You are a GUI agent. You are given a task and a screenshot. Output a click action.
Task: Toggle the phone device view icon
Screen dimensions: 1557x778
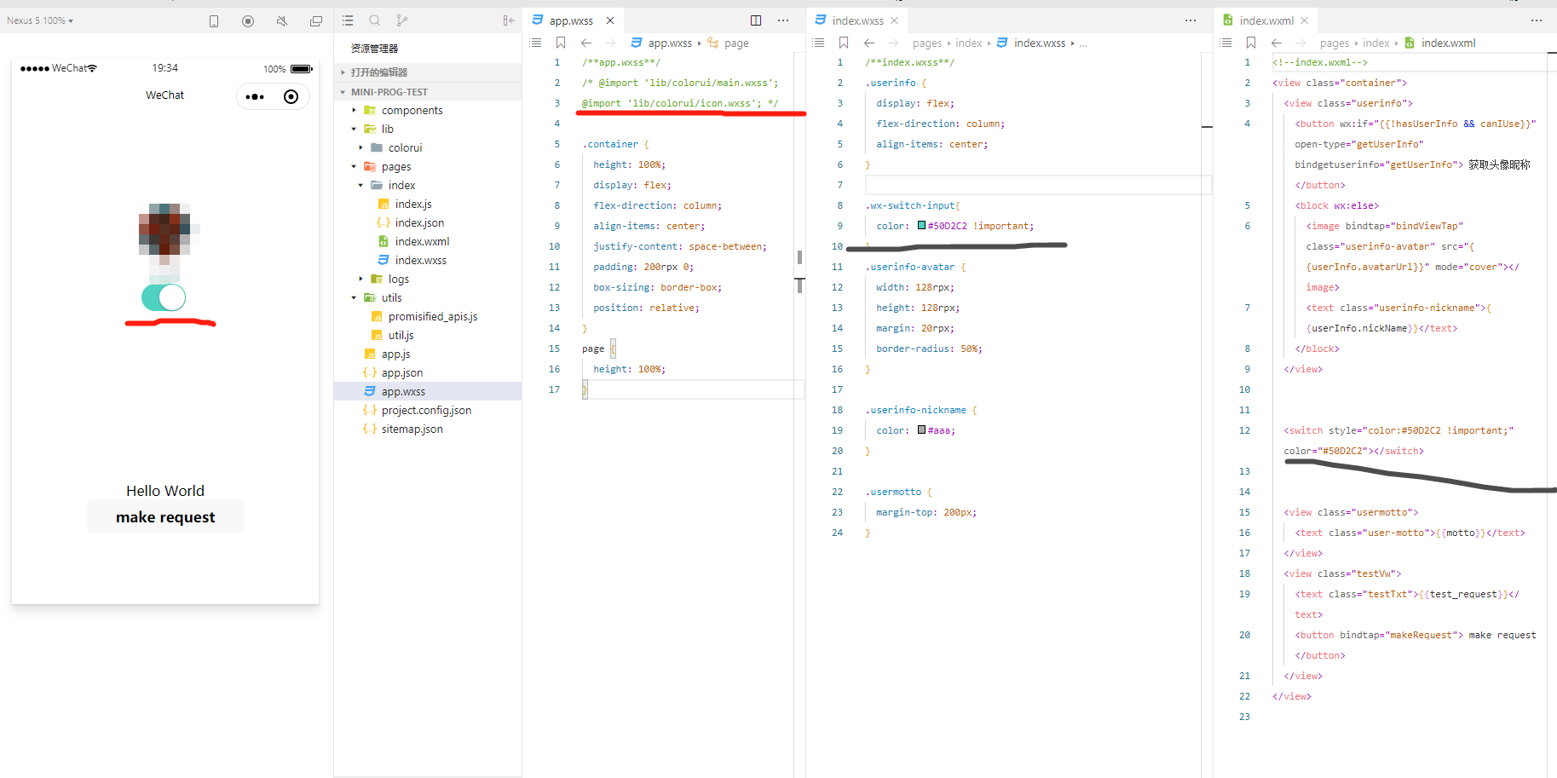pos(214,21)
